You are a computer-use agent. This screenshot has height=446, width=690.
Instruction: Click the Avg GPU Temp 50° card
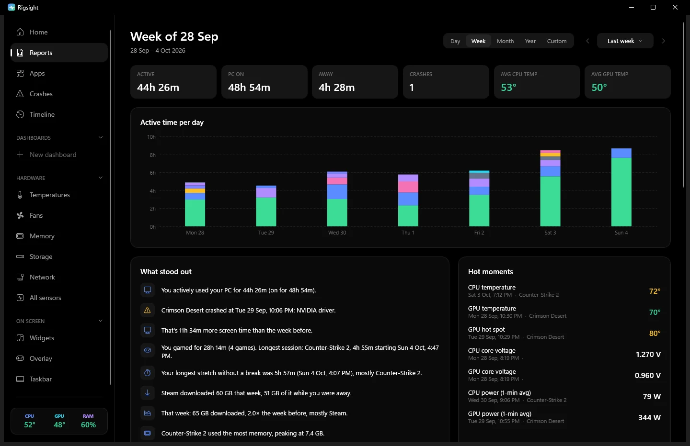tap(628, 82)
